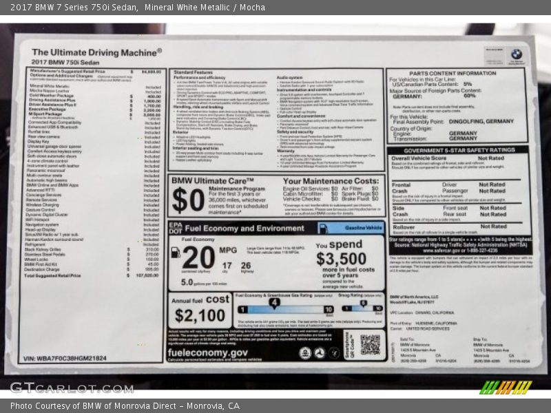Click the 'Gesture Control' included item
The height and width of the screenshot is (413, 551).
(x=92, y=210)
